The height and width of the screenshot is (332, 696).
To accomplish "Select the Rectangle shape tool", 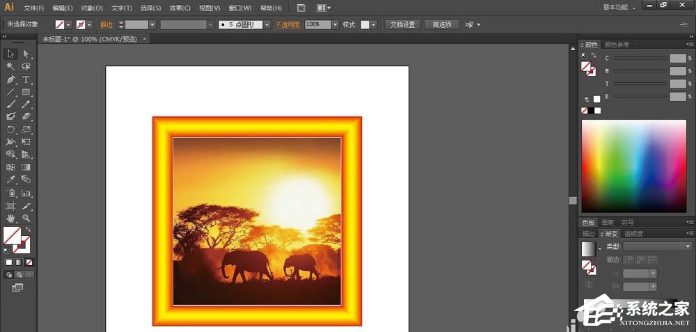I will (26, 92).
